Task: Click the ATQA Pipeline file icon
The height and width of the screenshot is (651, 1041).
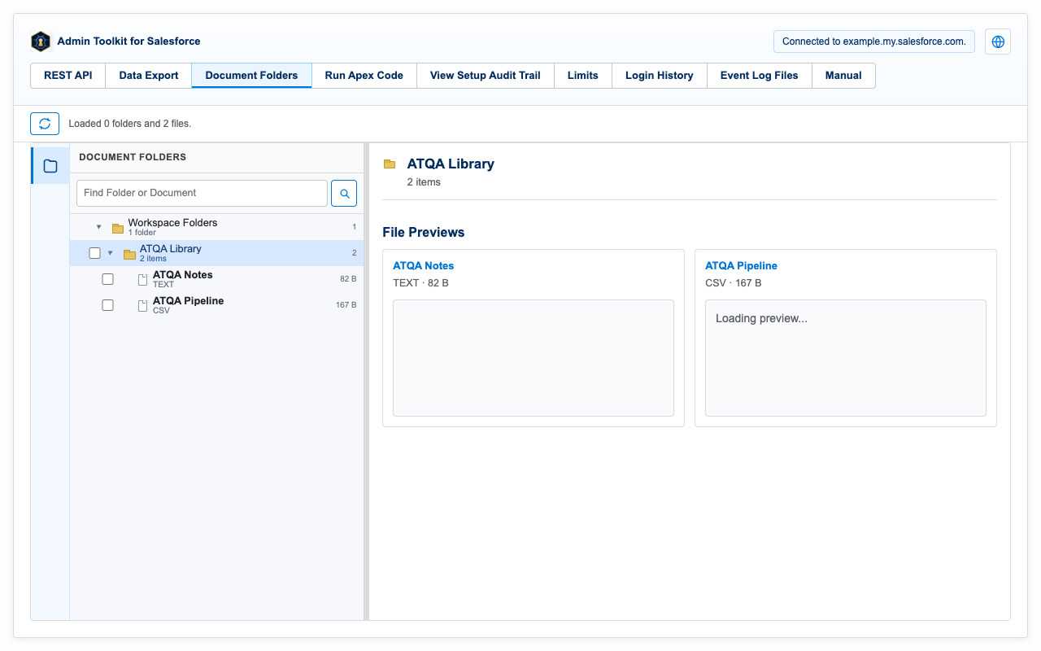Action: [x=142, y=306]
